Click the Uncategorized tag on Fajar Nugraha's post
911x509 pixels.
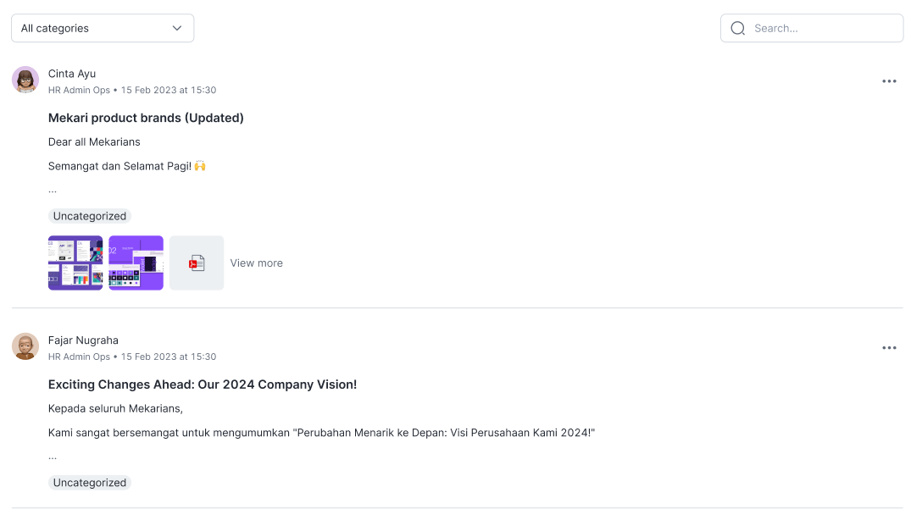90,482
